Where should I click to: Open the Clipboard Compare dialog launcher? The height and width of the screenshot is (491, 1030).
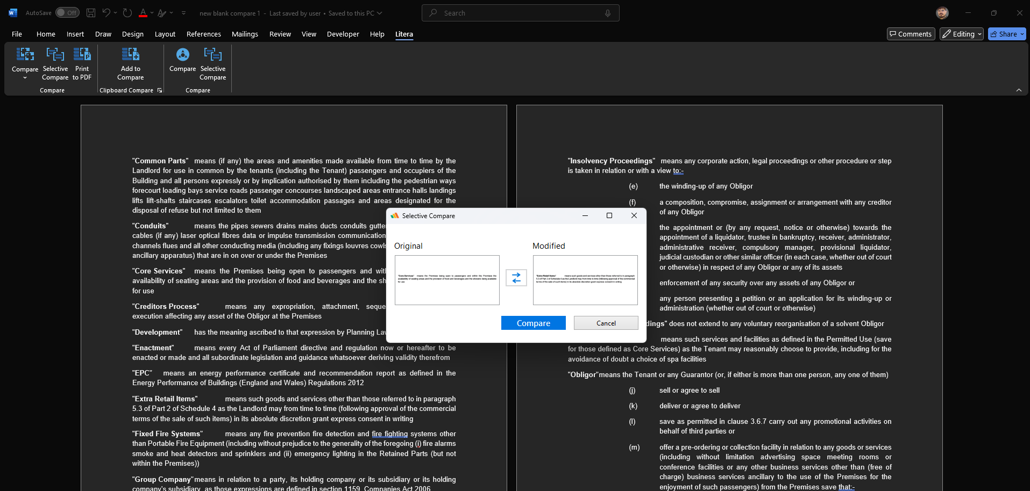point(160,90)
